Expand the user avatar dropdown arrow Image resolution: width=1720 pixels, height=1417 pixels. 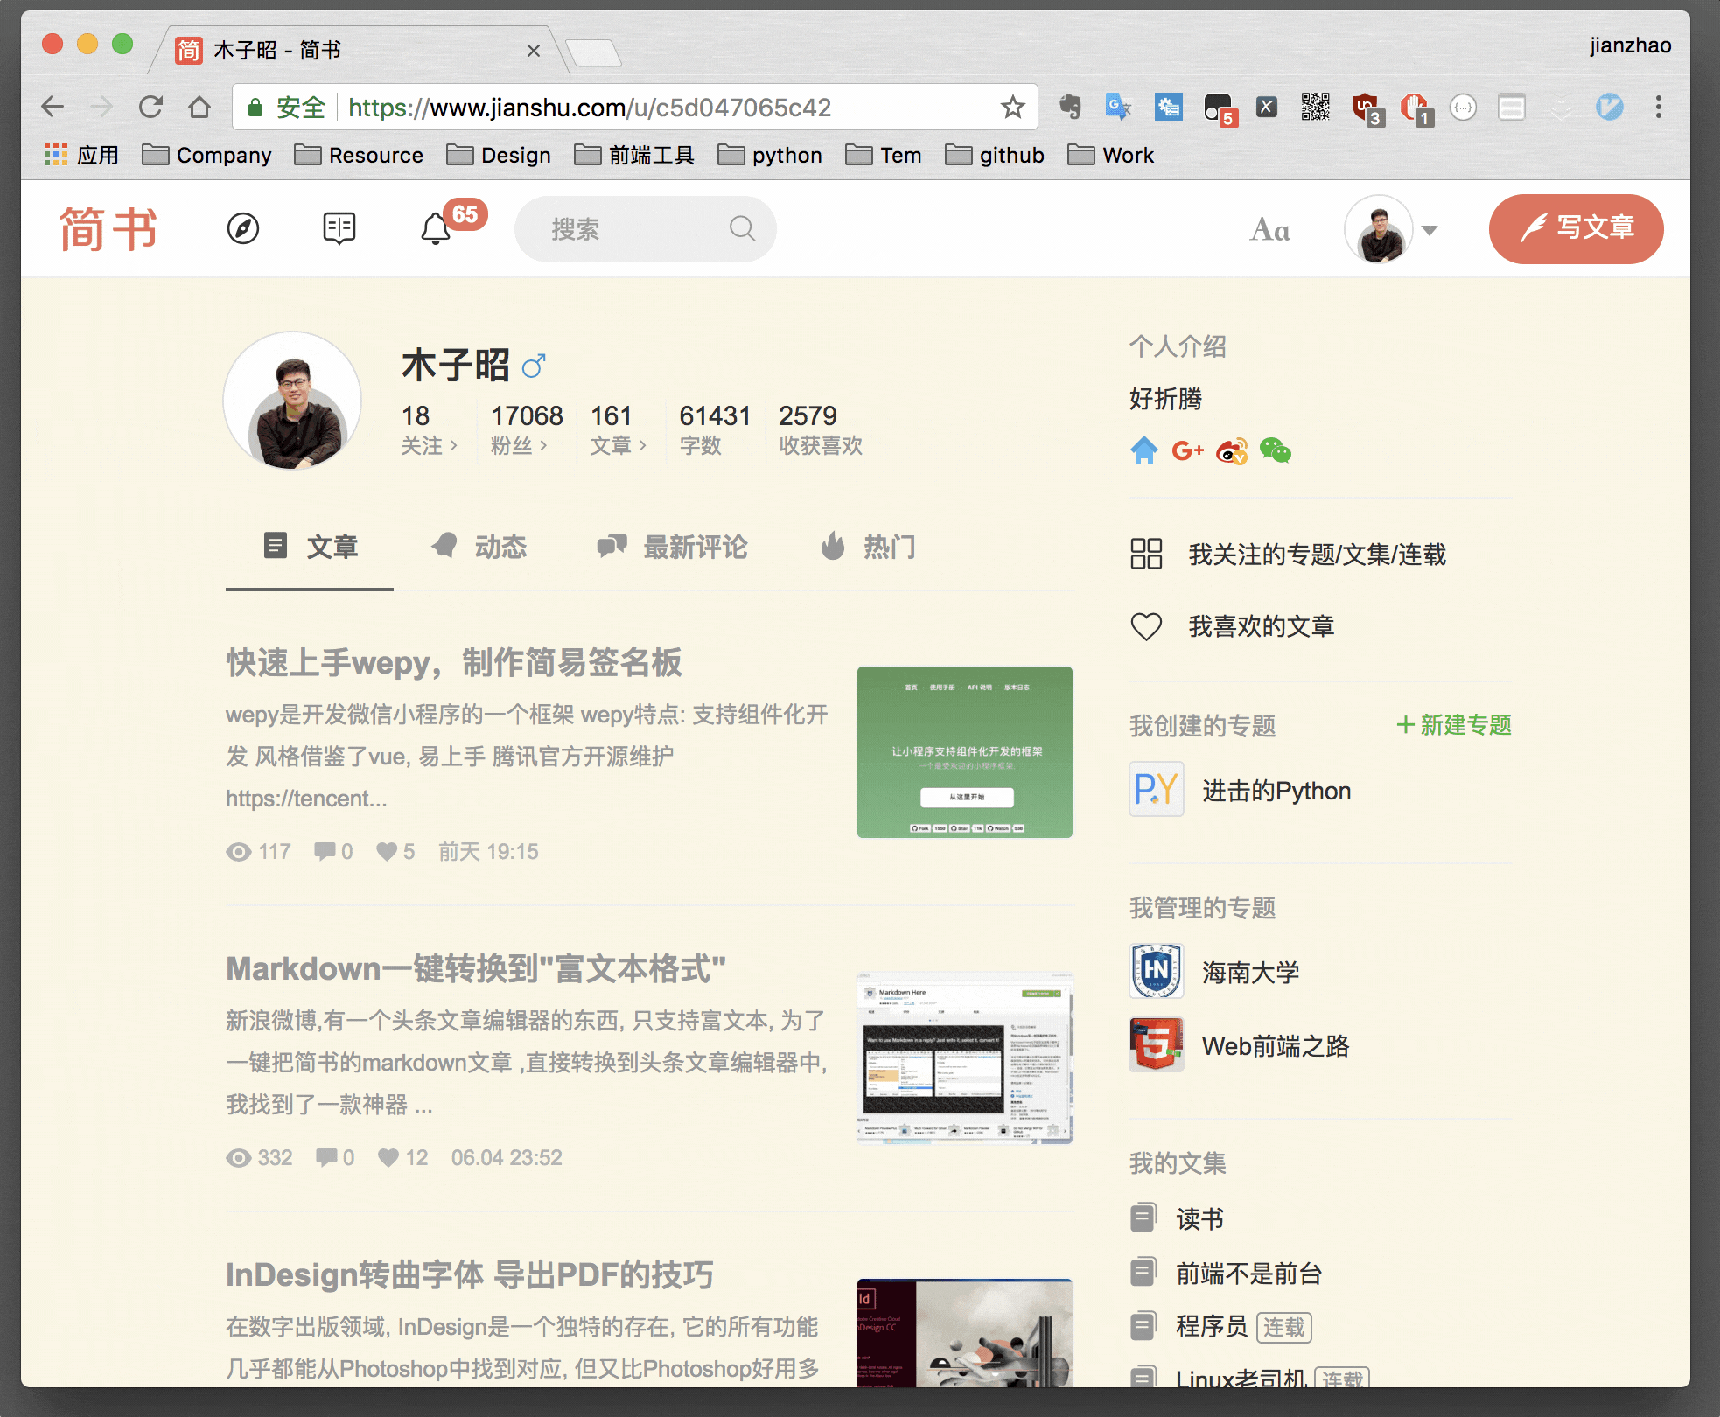click(x=1430, y=230)
